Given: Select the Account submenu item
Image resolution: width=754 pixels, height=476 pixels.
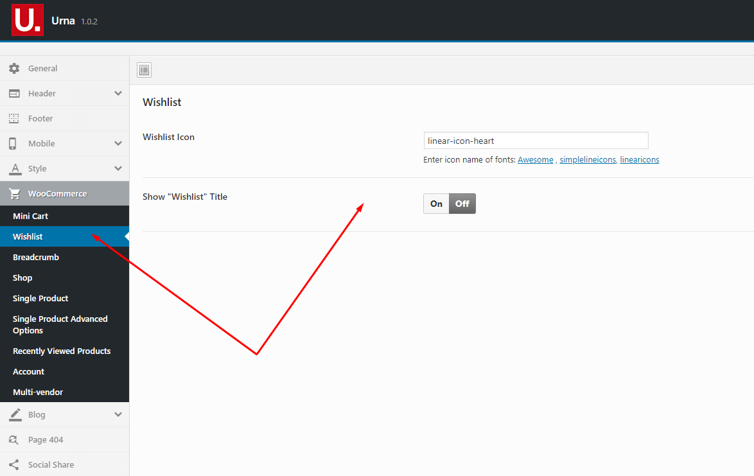Looking at the screenshot, I should click(64, 372).
